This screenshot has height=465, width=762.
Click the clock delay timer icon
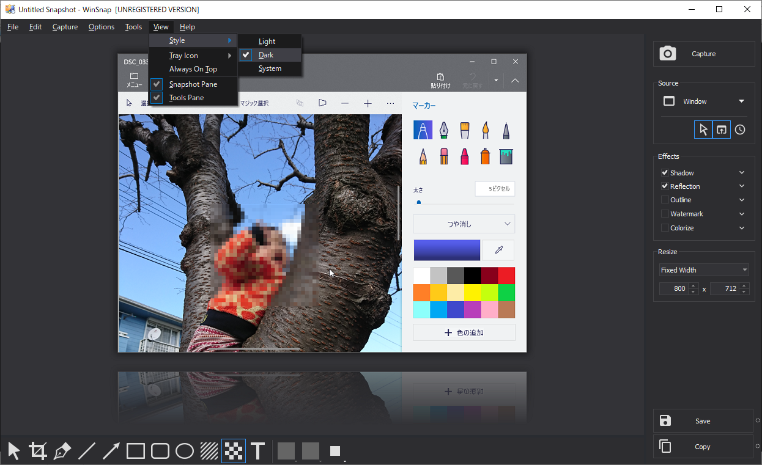[740, 130]
